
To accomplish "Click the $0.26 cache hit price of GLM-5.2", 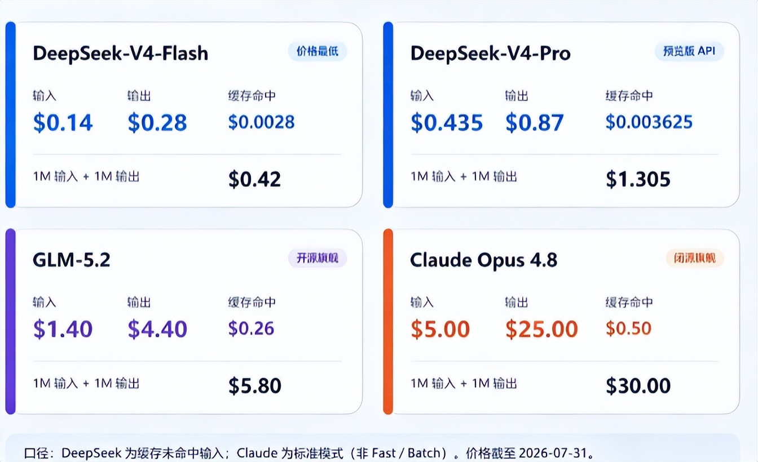I will pos(252,328).
